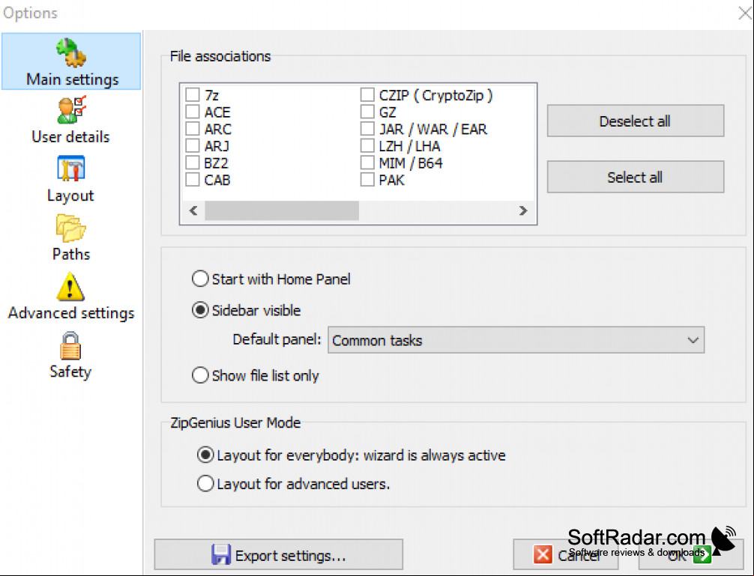754x576 pixels.
Task: Switch to the Main settings tab label
Action: tap(72, 79)
